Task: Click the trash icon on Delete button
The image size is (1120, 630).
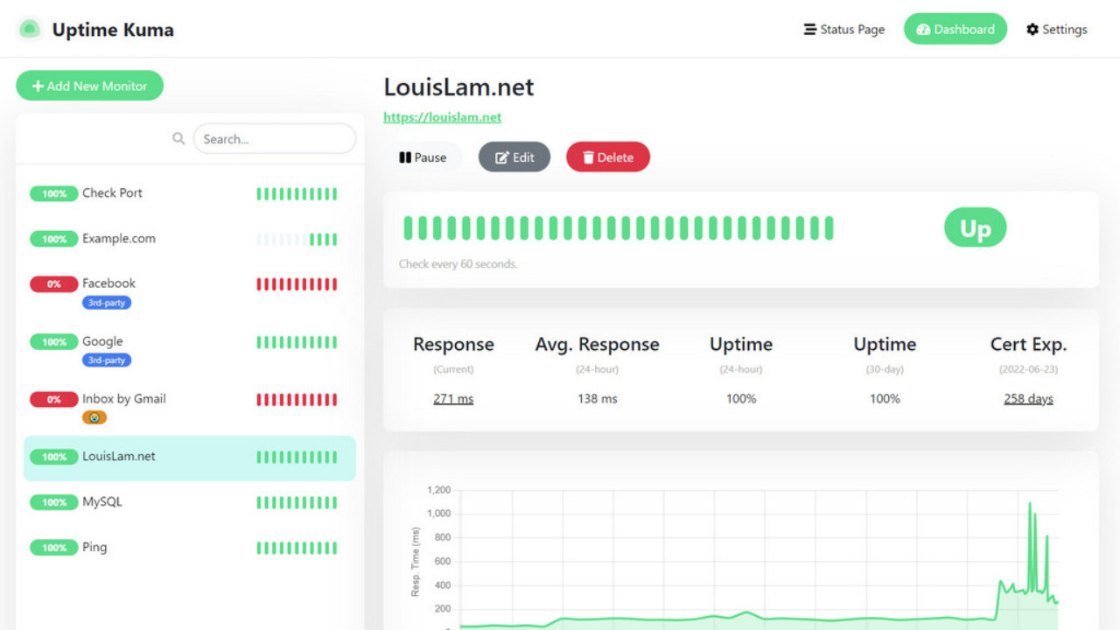Action: pyautogui.click(x=587, y=157)
